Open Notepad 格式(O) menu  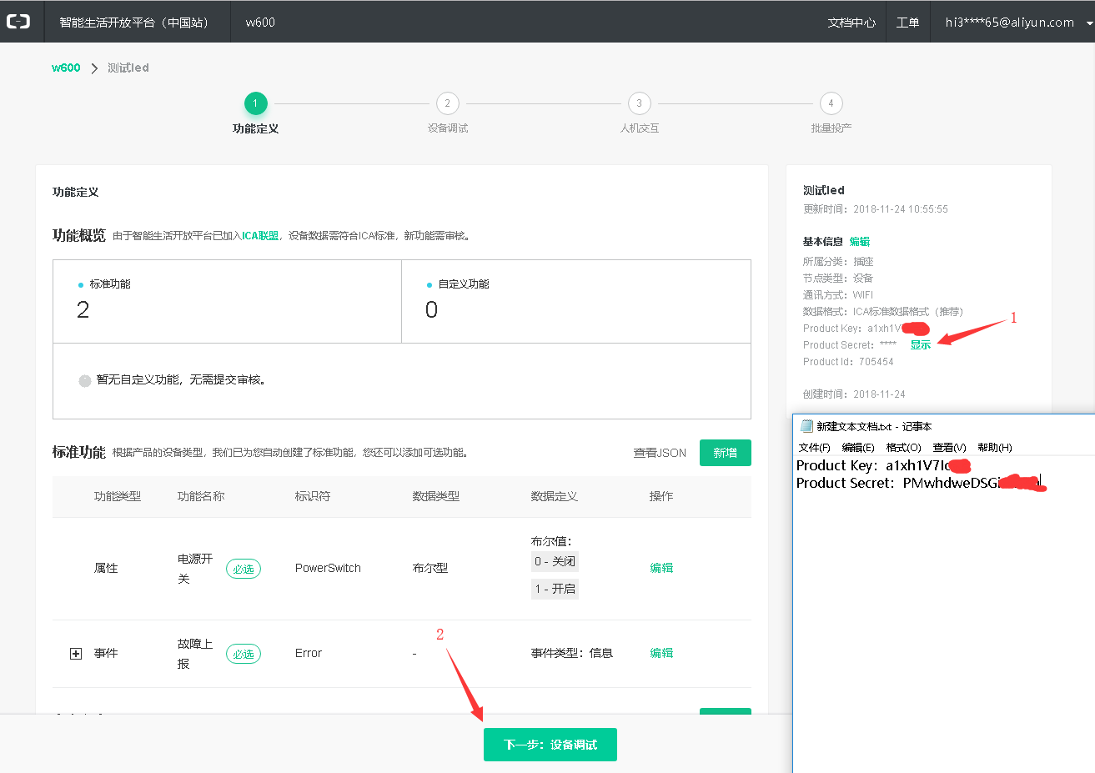[x=903, y=448]
